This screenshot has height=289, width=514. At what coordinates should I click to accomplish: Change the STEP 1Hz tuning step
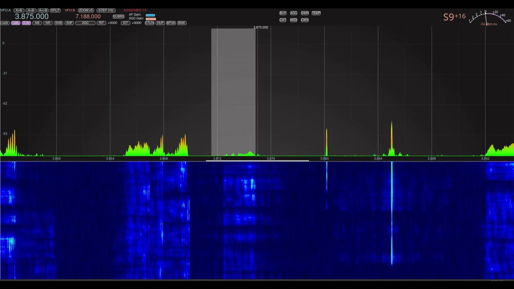(x=106, y=10)
